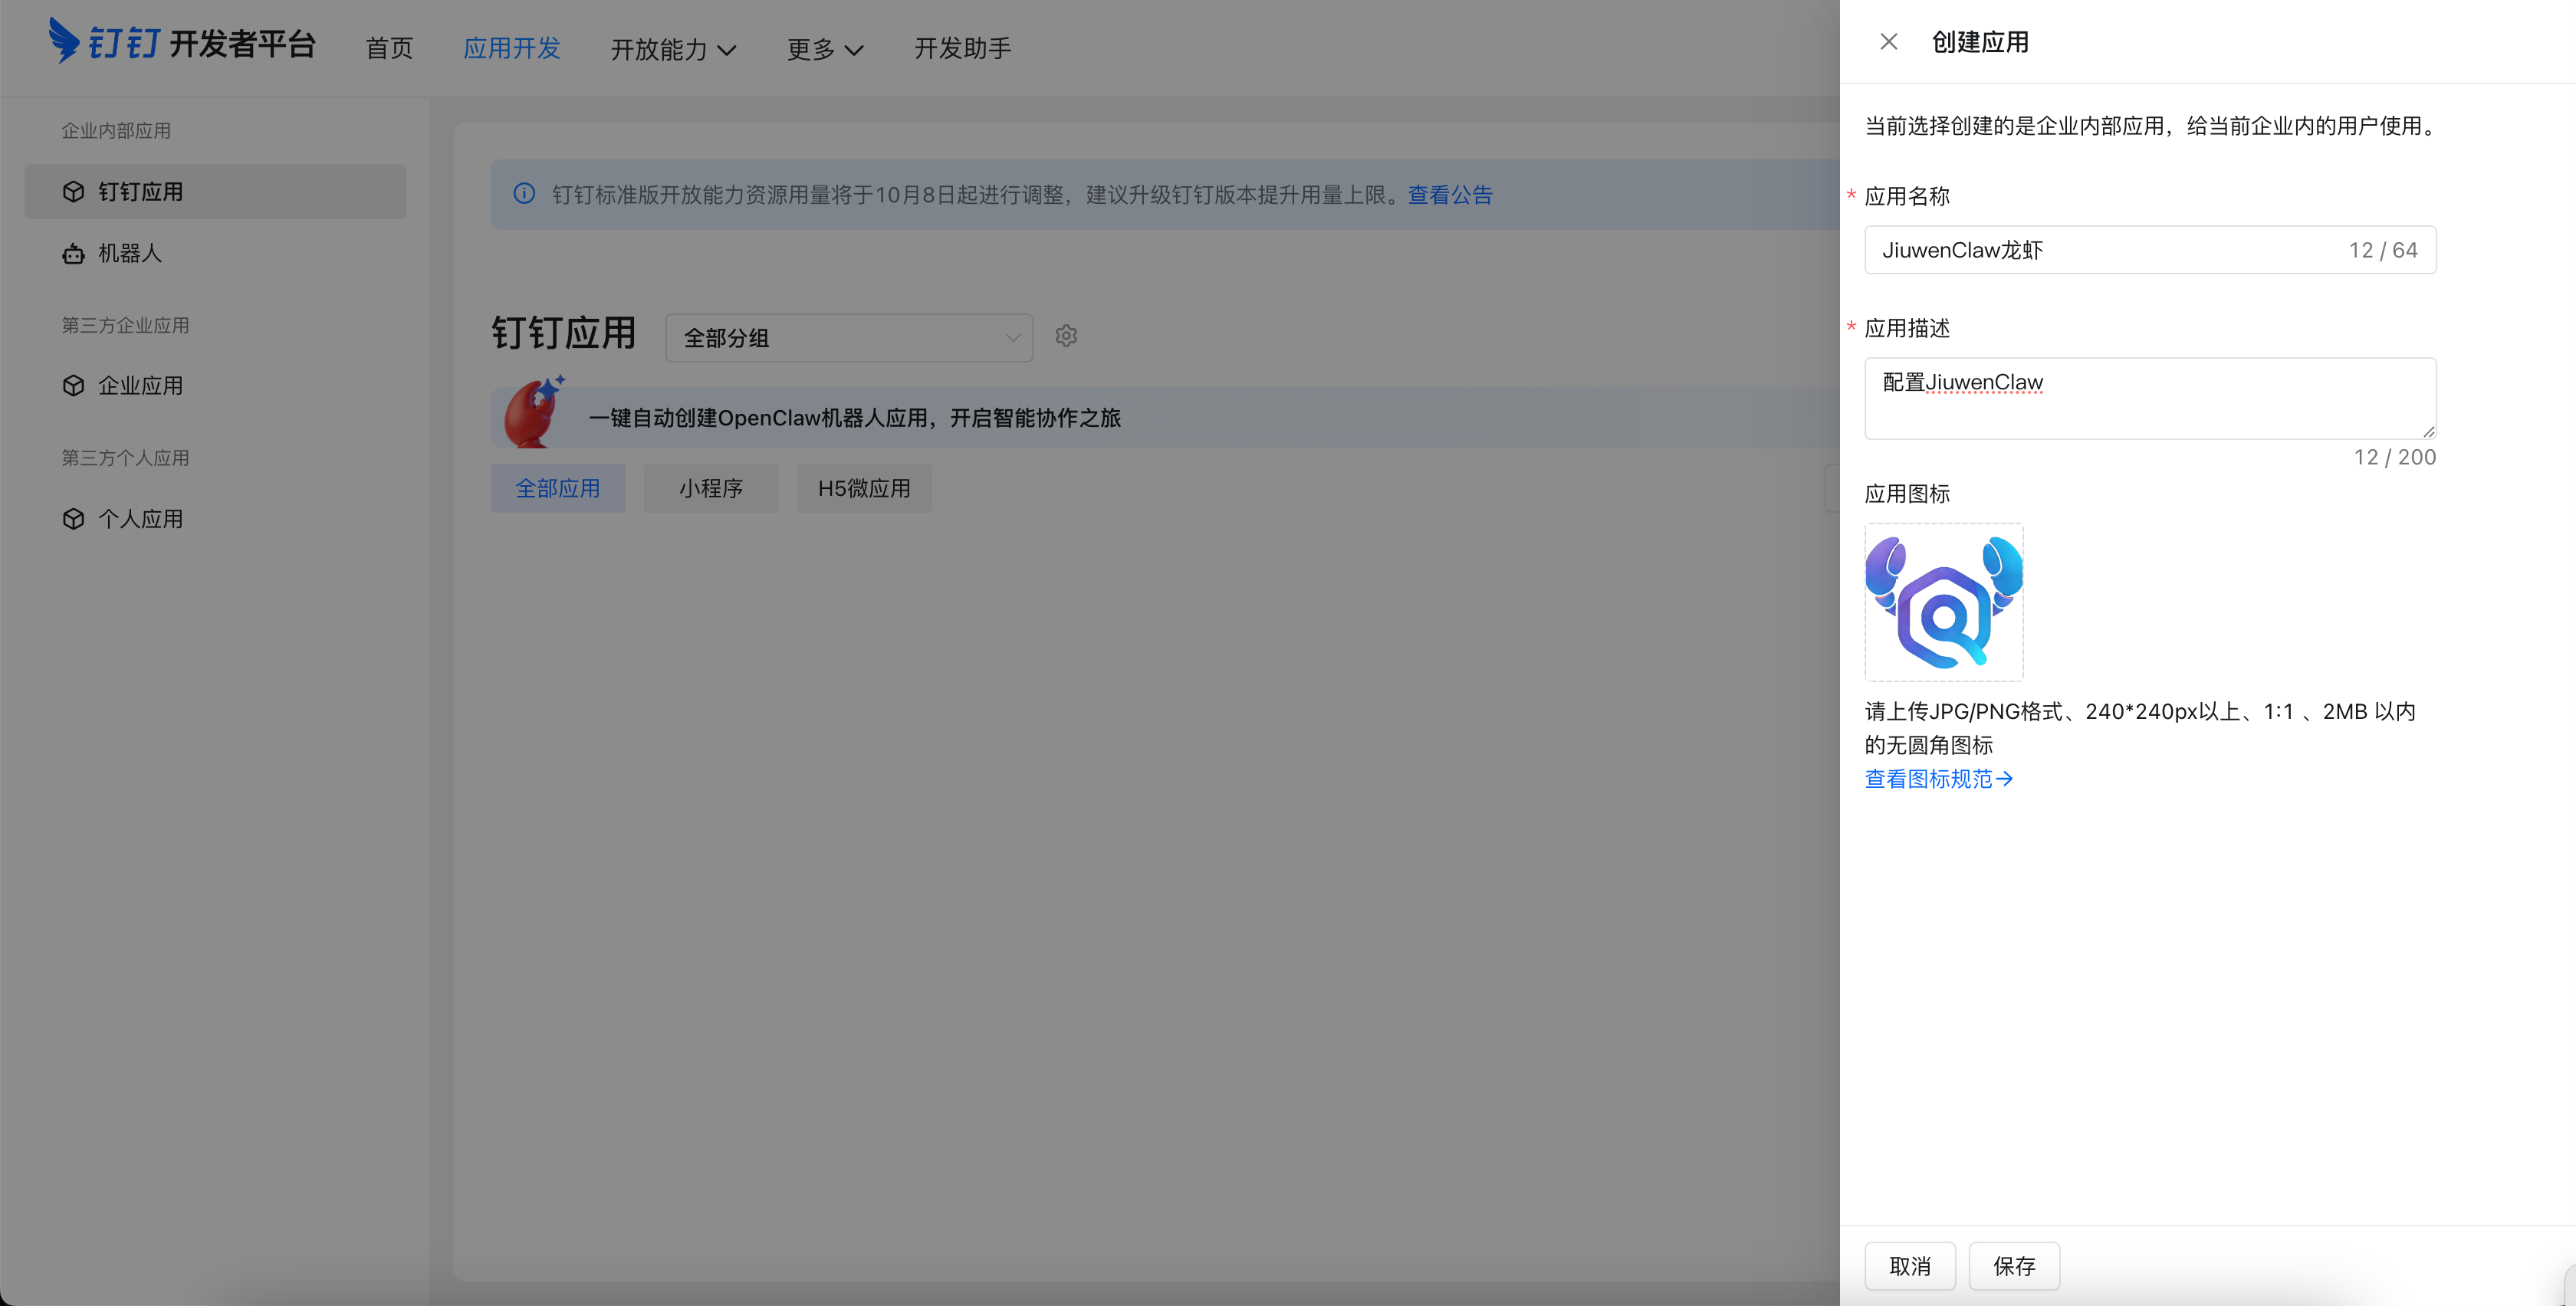Image resolution: width=2576 pixels, height=1306 pixels.
Task: Open 应用开发 in top navigation
Action: (x=512, y=48)
